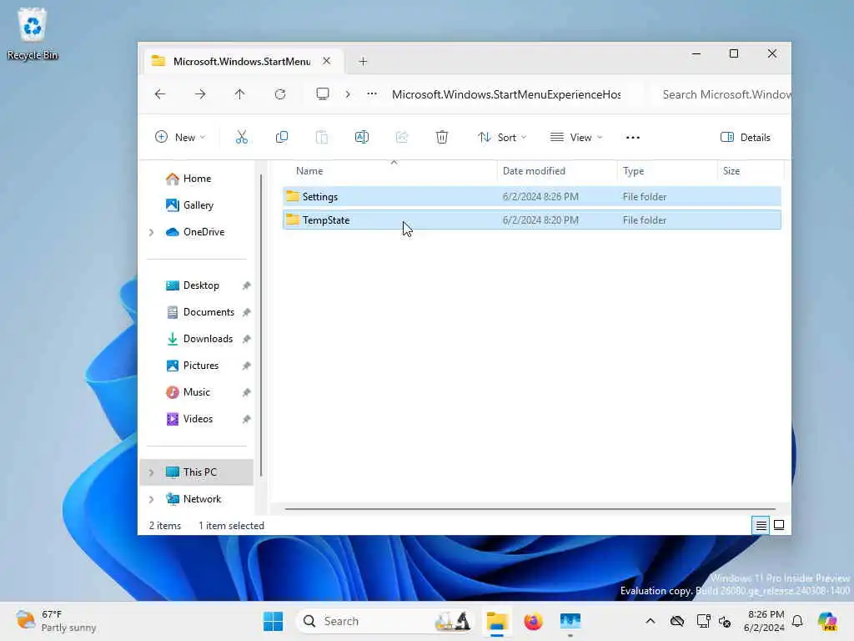Open the New item dropdown
Image resolution: width=854 pixels, height=641 pixels.
180,138
